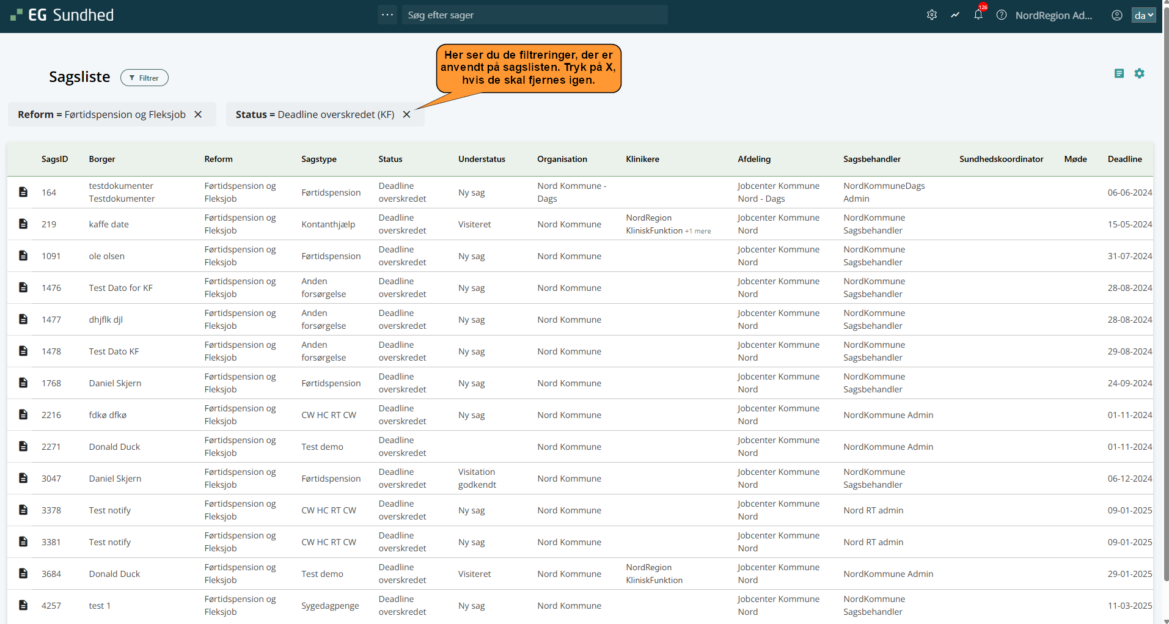This screenshot has width=1169, height=624.
Task: Open document icon for case 164
Action: coord(23,192)
